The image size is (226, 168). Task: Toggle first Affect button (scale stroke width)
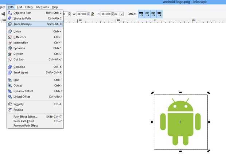click(141, 14)
